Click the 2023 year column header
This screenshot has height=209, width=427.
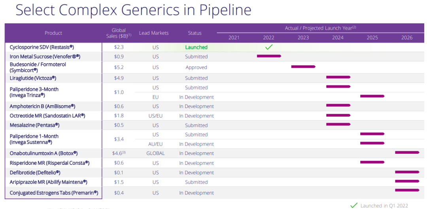(303, 38)
